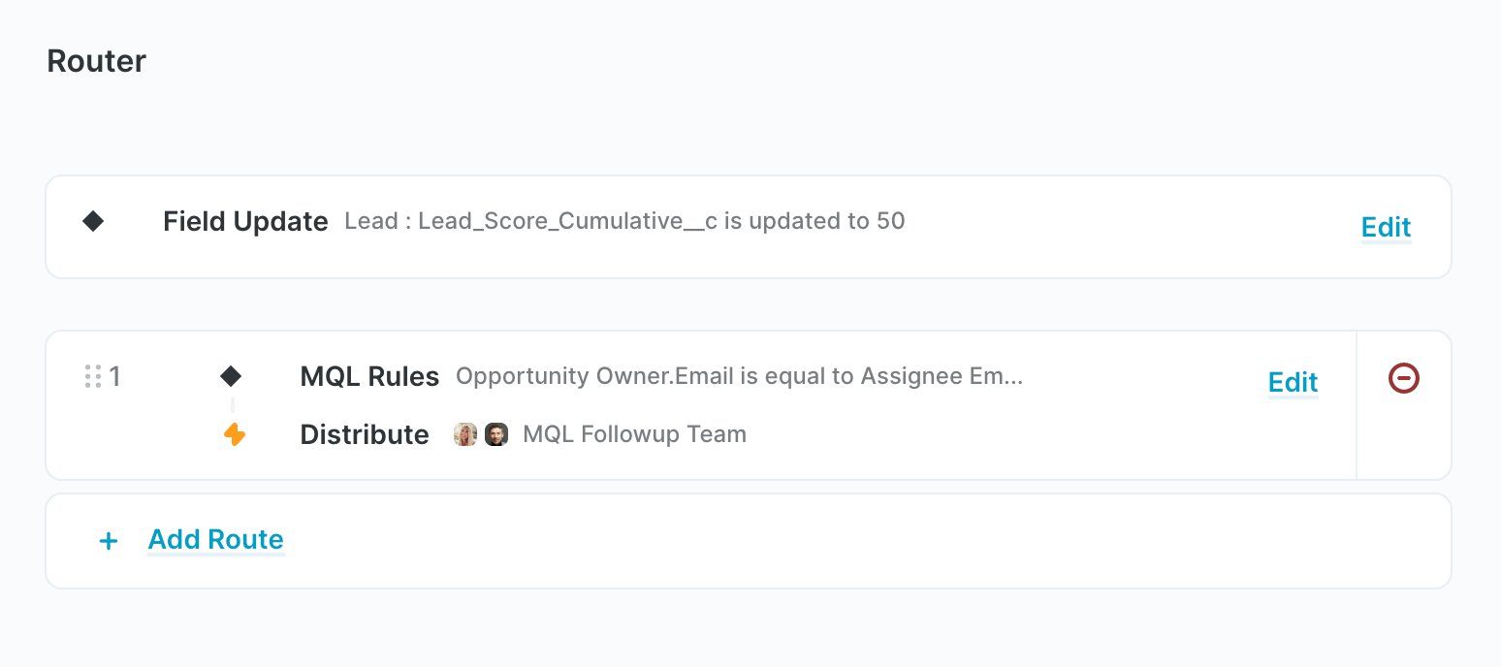Click the plus icon next to Add Route
The width and height of the screenshot is (1501, 667).
[109, 541]
